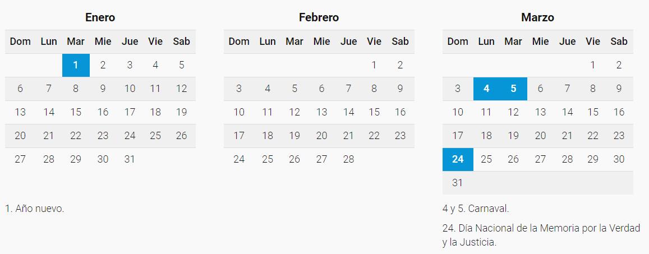The height and width of the screenshot is (254, 649).
Task: Click the '4 y 5. Carnaval' note
Action: pyautogui.click(x=475, y=209)
